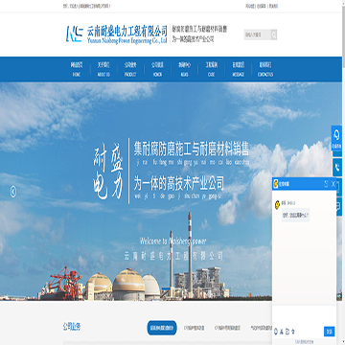Open the MESSAGE navigation item
Screen dimensions: 345x345
point(239,69)
